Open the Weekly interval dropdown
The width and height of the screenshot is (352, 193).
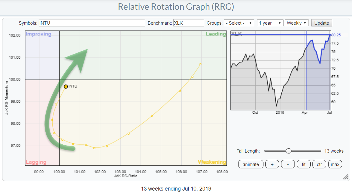pyautogui.click(x=297, y=23)
